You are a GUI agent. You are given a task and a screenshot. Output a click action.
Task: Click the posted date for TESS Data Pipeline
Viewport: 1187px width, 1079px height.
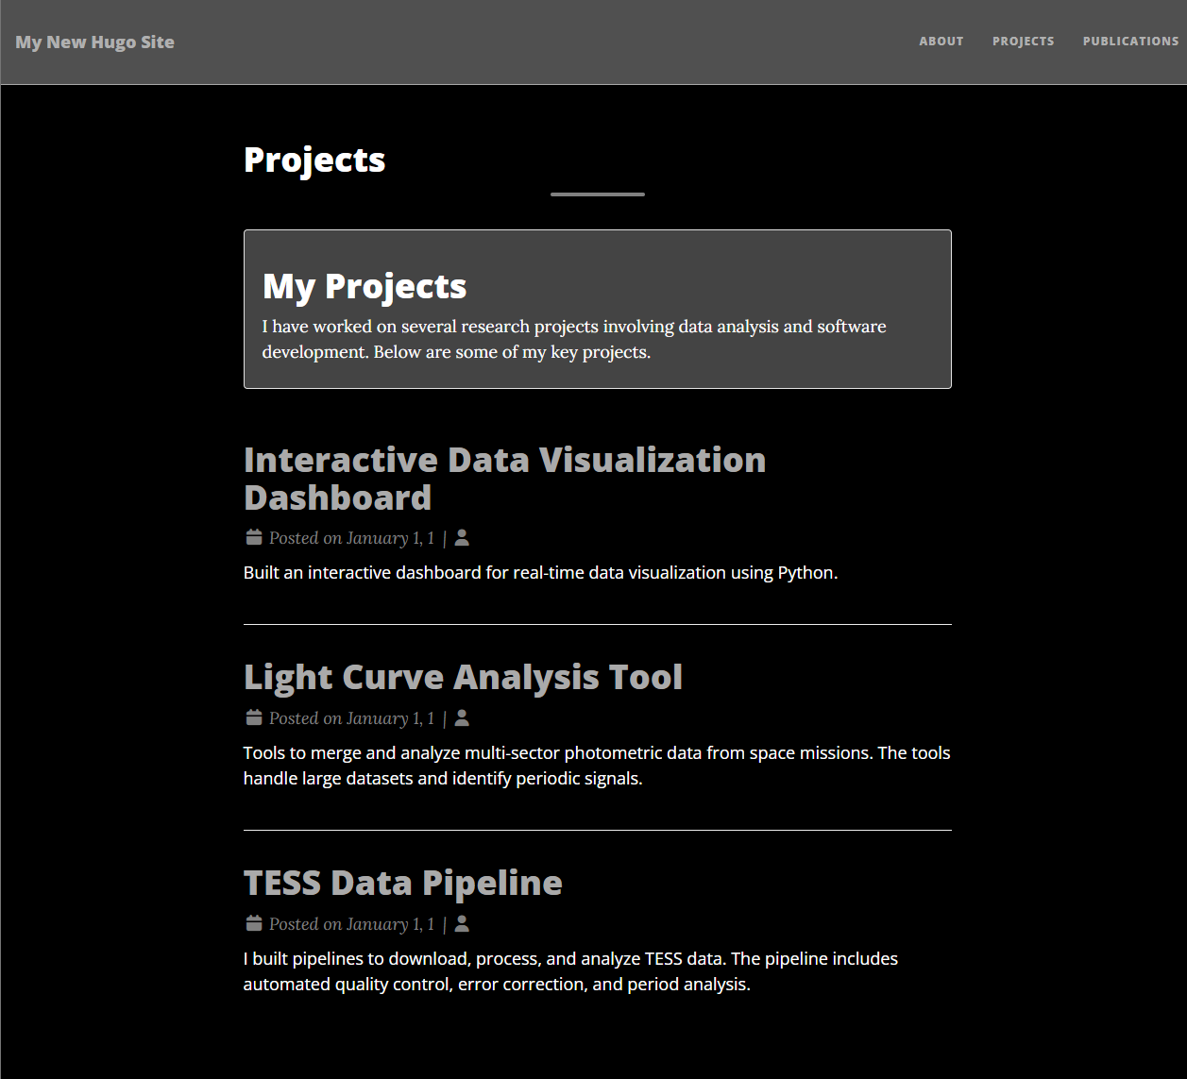[x=351, y=924]
